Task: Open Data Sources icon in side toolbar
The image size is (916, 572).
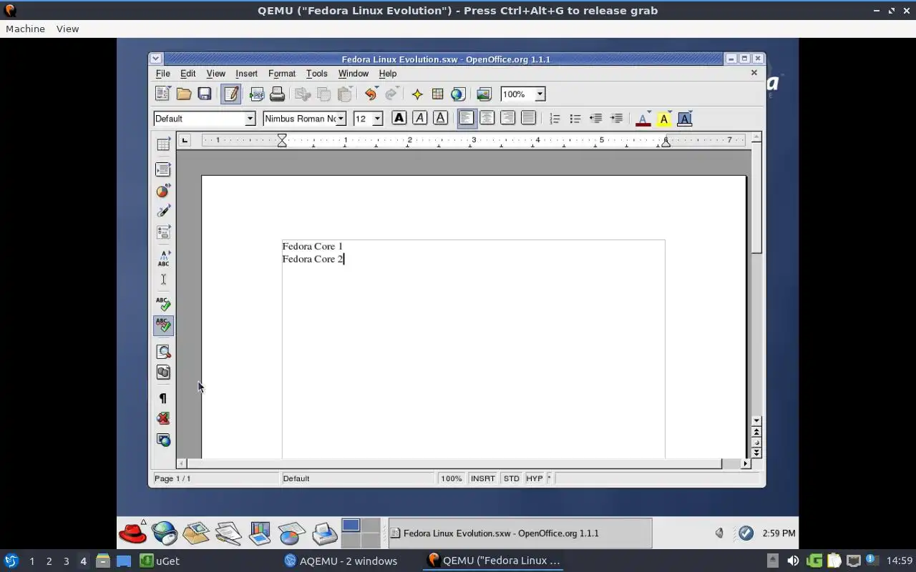Action: [163, 373]
